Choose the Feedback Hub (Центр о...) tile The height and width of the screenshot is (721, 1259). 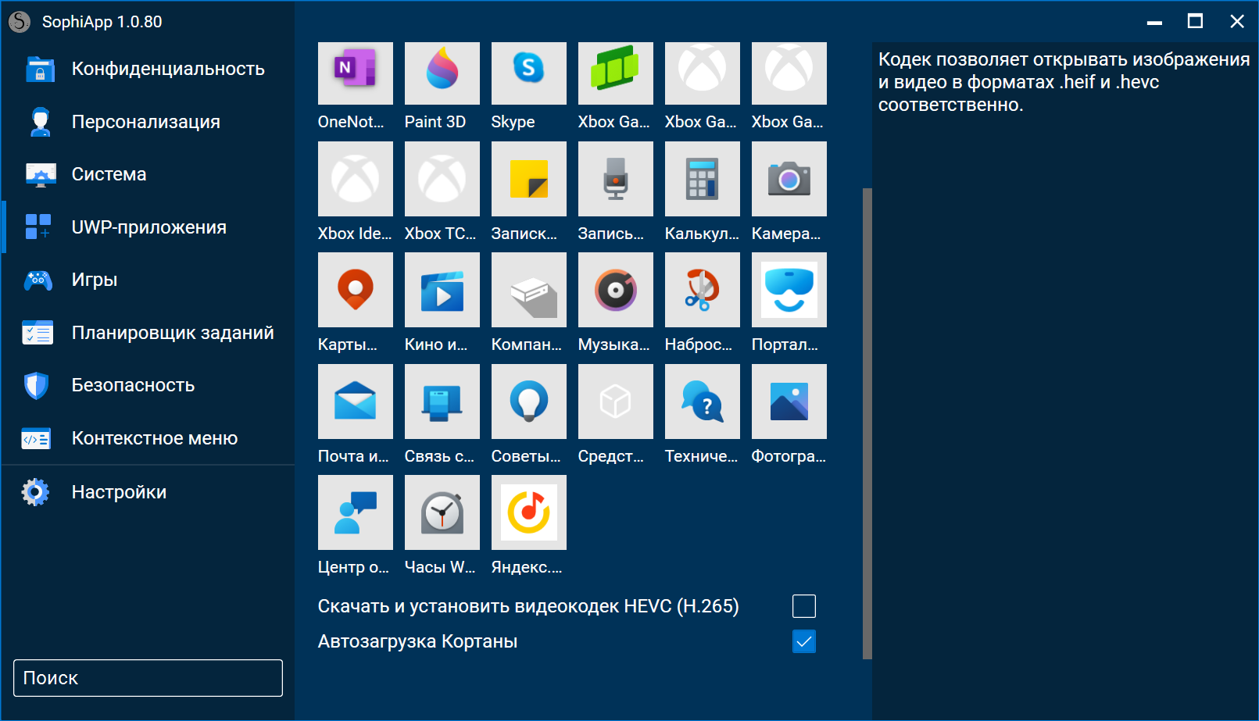[x=355, y=512]
